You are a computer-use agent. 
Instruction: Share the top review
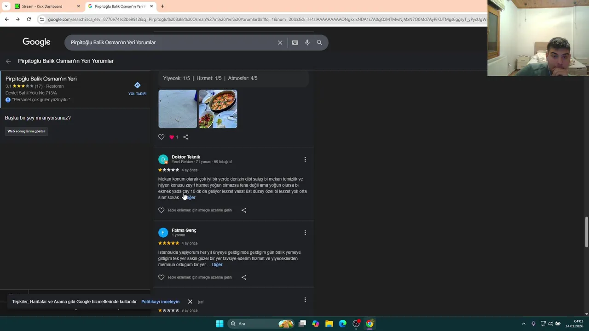tap(185, 137)
